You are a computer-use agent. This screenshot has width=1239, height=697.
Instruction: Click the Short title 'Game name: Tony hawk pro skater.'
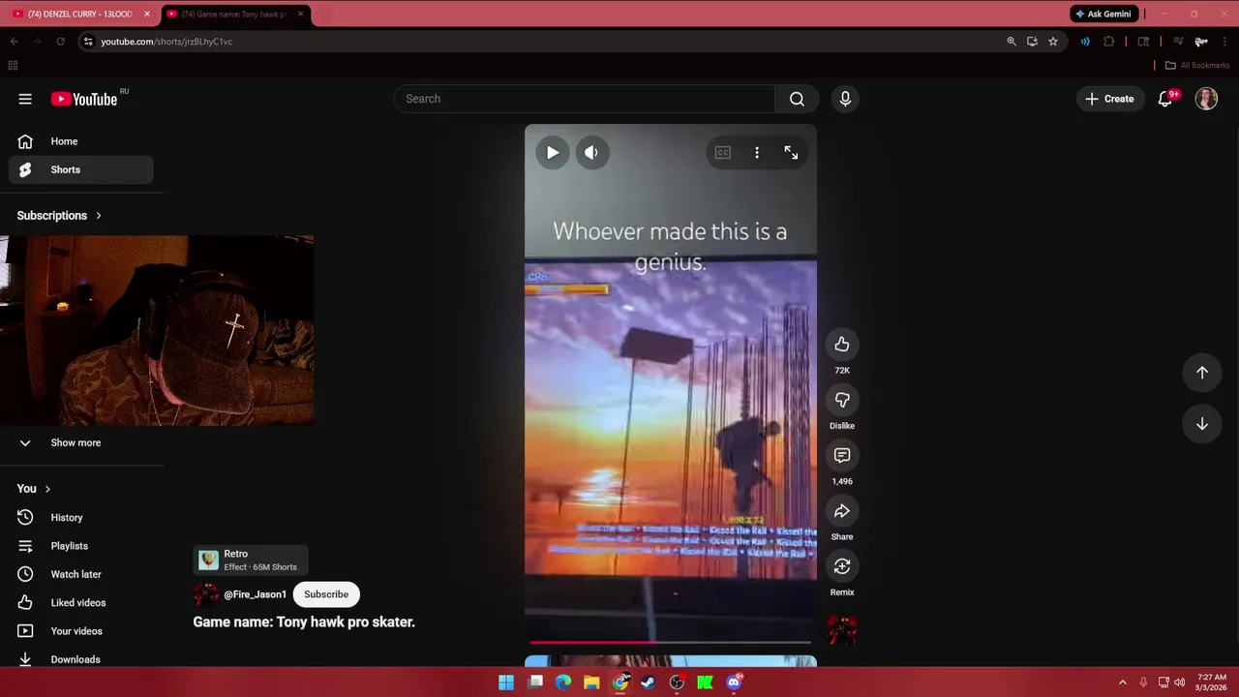tap(304, 621)
